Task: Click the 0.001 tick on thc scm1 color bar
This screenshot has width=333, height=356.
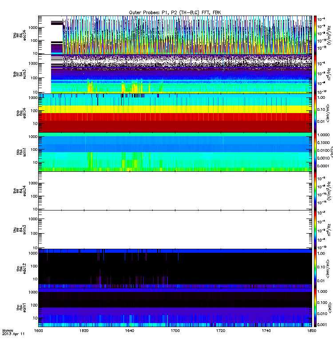Action: click(322, 325)
